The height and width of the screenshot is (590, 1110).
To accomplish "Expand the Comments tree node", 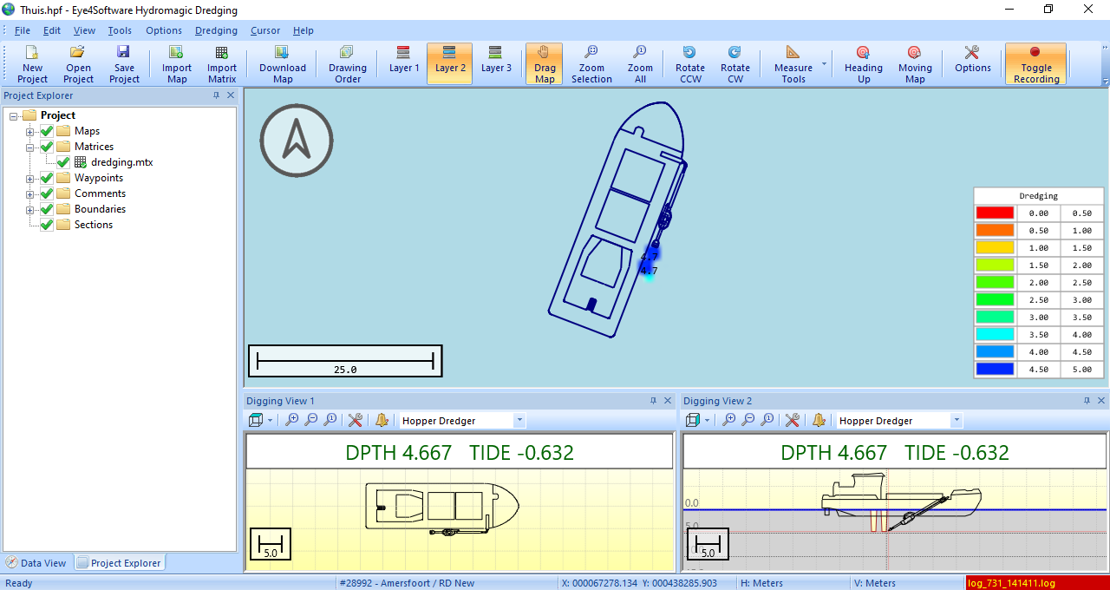I will tap(30, 193).
